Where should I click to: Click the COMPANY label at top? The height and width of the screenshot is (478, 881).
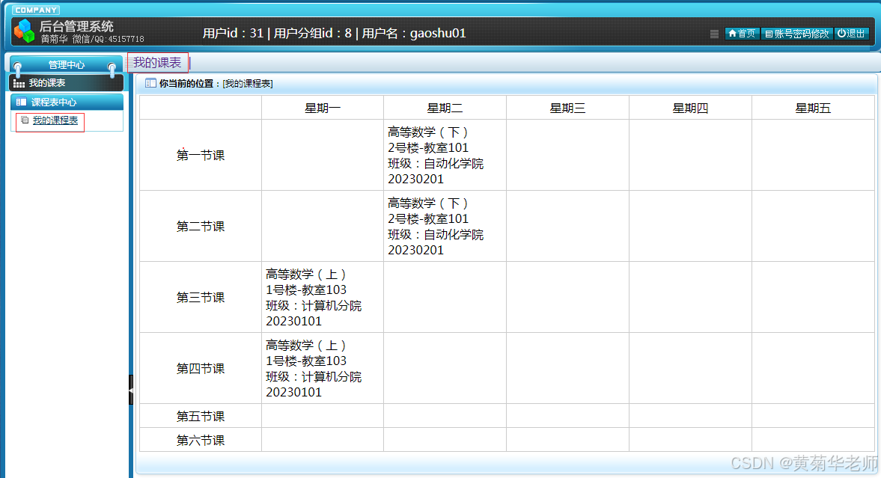pos(36,10)
